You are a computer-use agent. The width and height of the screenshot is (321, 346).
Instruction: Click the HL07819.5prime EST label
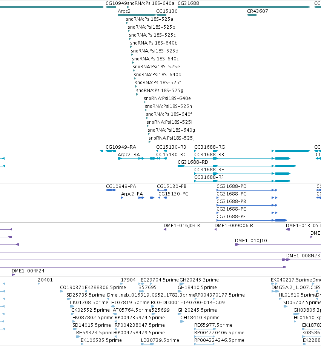pos(130,303)
